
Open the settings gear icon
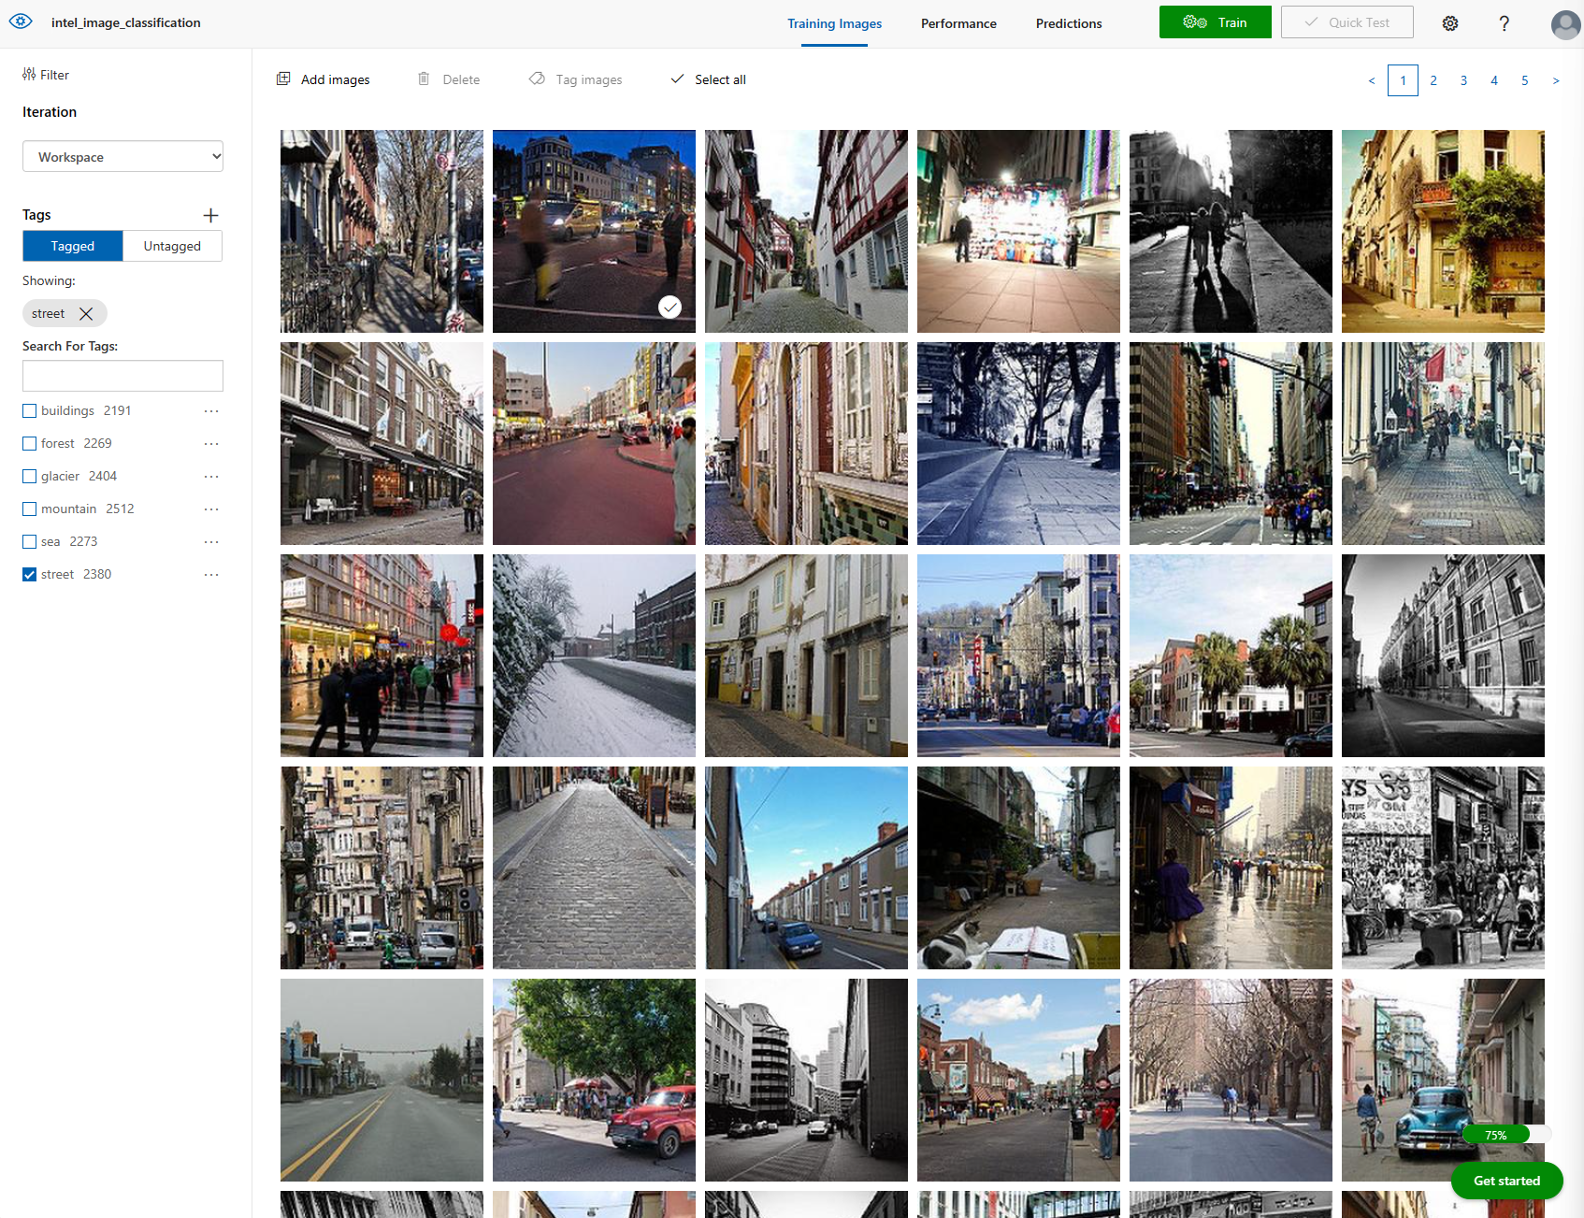(x=1449, y=23)
